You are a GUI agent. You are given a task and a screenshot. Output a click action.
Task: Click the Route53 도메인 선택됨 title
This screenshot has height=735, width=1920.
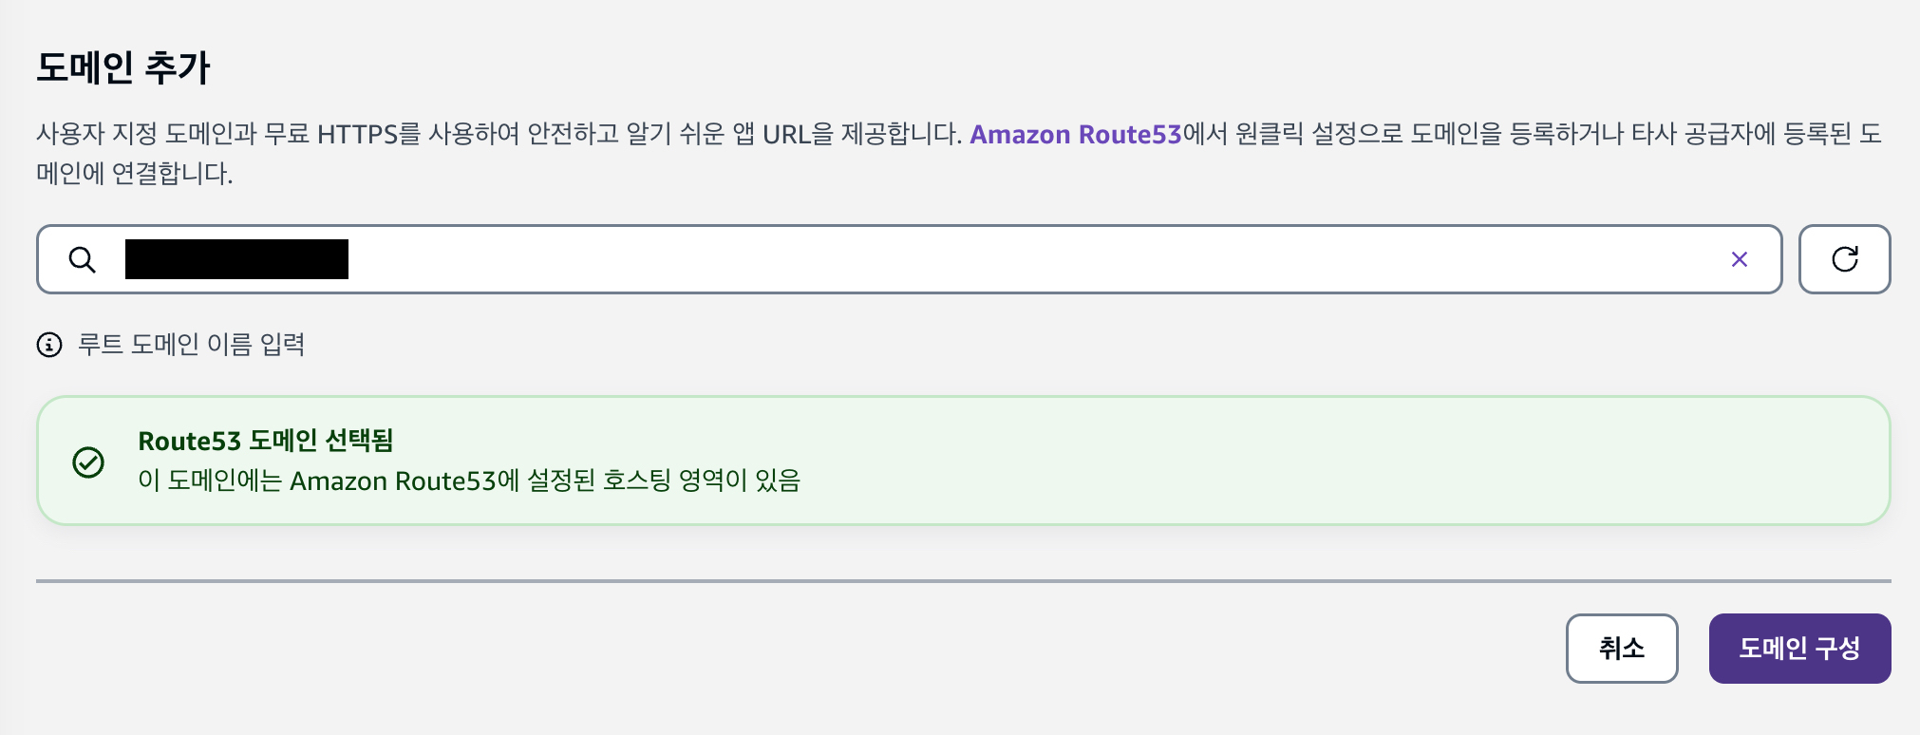266,441
